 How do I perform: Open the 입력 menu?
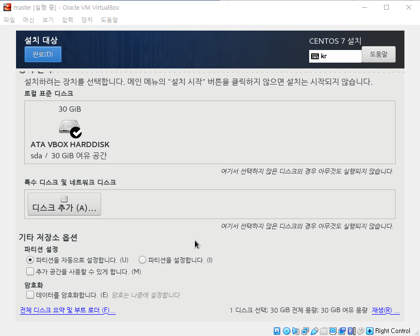coord(68,20)
